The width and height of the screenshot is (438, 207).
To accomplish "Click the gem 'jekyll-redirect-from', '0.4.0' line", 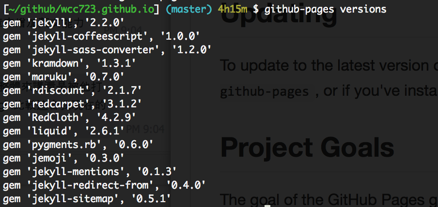I will click(x=104, y=185).
